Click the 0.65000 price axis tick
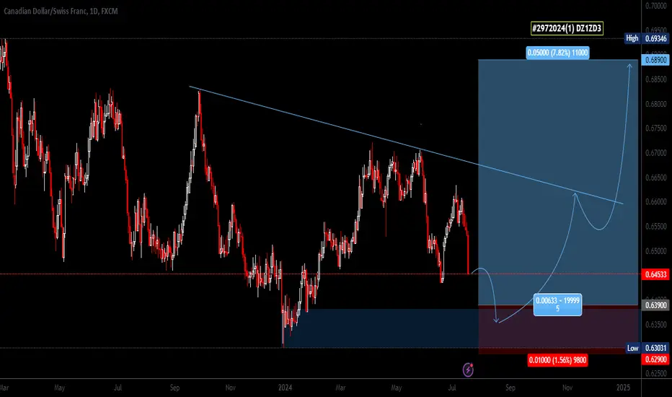 pos(656,250)
